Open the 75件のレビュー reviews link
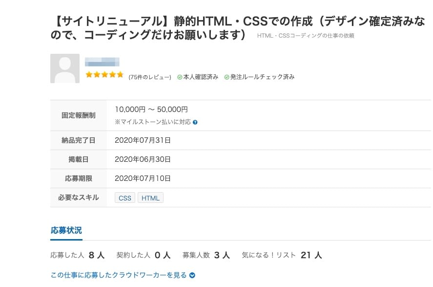Image resolution: width=433 pixels, height=287 pixels. click(x=150, y=77)
